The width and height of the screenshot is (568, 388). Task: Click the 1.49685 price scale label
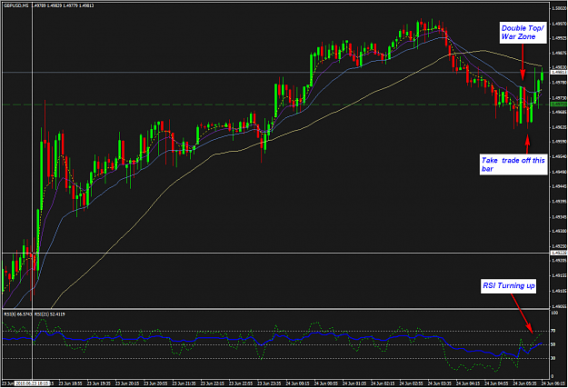click(559, 113)
